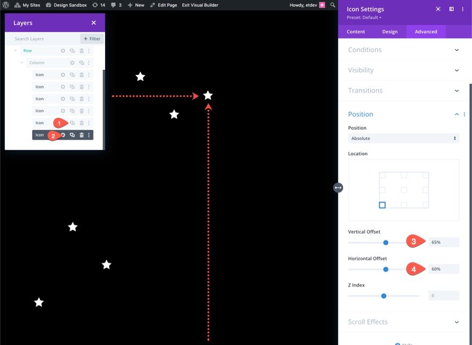Screen dimensions: 472x345
Task: Toggle Icon Settings split view icon
Action: [452, 9]
